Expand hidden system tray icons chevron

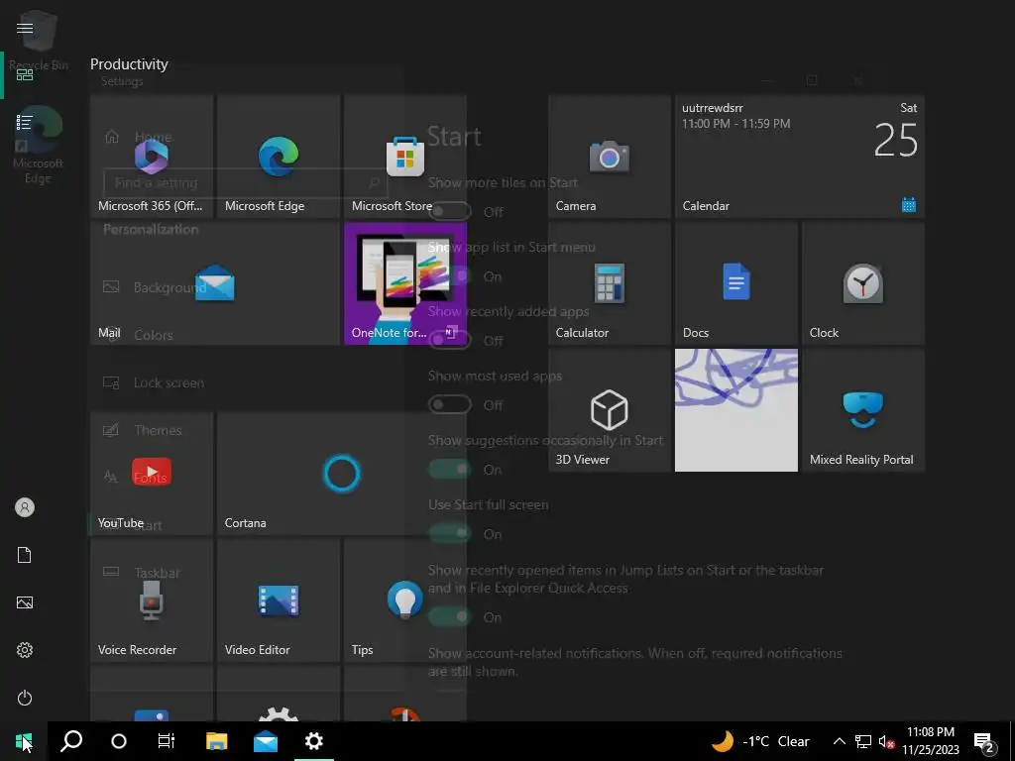point(839,741)
